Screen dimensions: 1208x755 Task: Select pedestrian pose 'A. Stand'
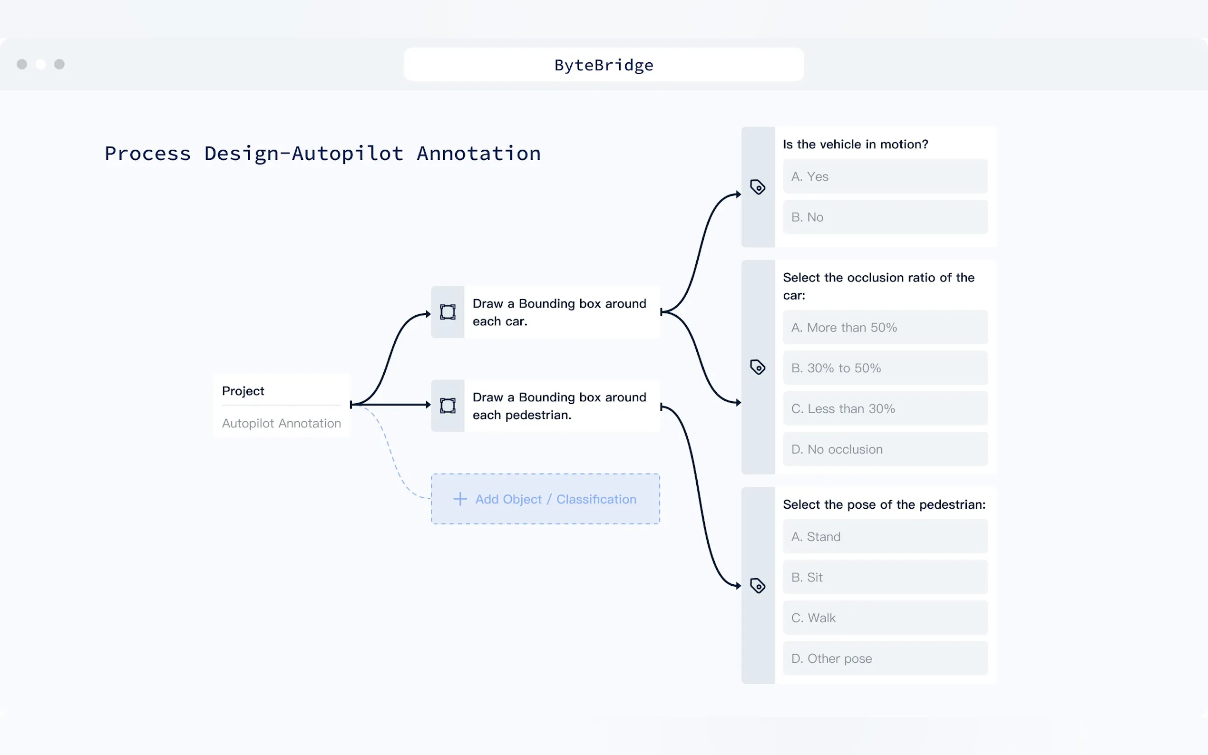click(885, 537)
